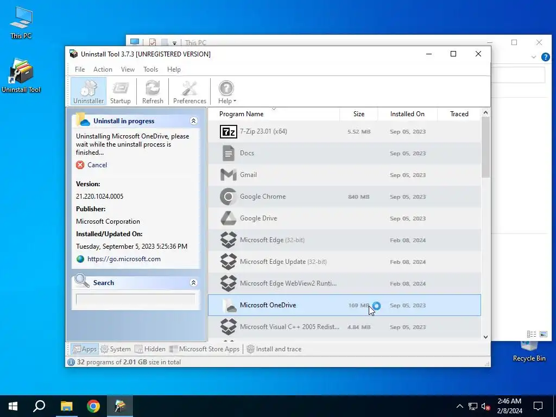Click the 840 MB size value
Viewport: 556px width, 417px height.
(358, 197)
